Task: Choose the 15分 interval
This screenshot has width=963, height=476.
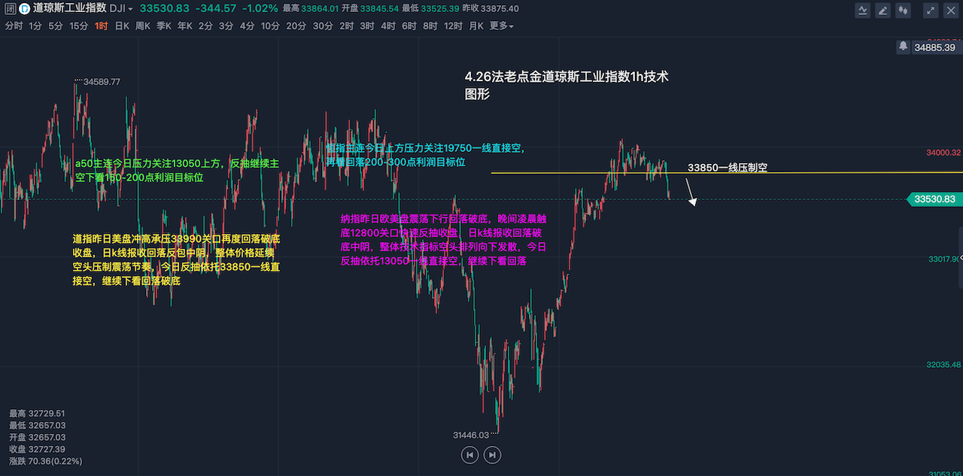Action: coord(79,26)
